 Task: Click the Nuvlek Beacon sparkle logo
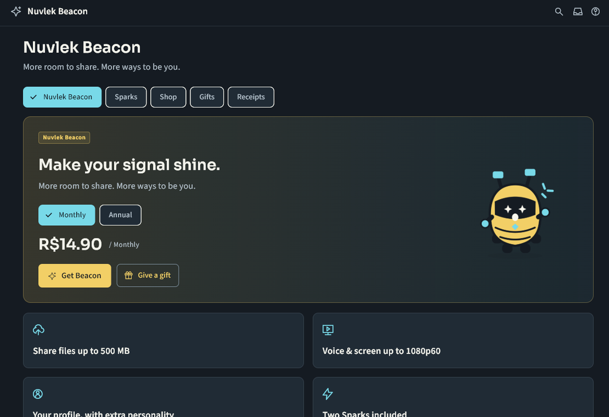pos(16,11)
